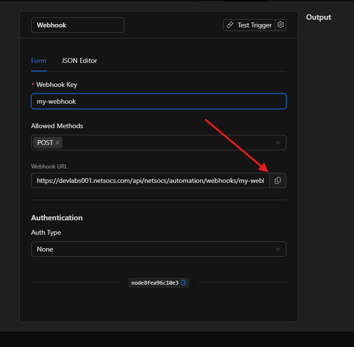Click the Webhook Key label
The image size is (354, 347).
[57, 84]
